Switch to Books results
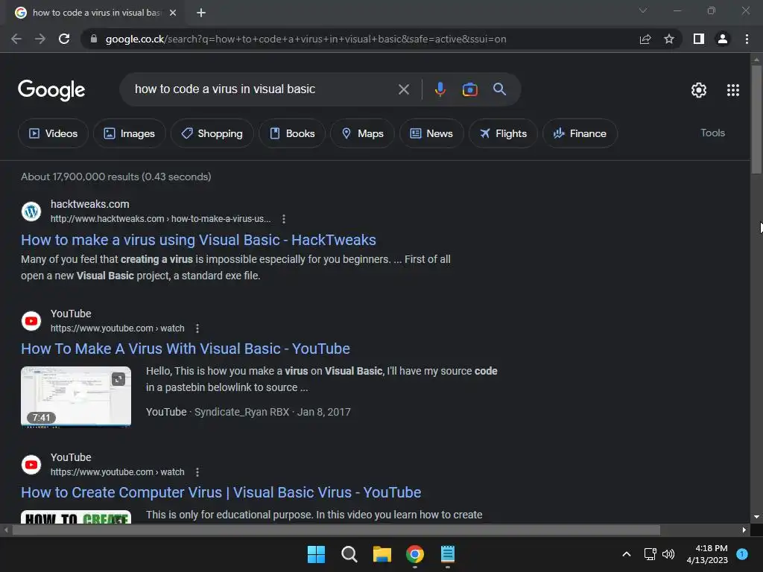 point(292,133)
